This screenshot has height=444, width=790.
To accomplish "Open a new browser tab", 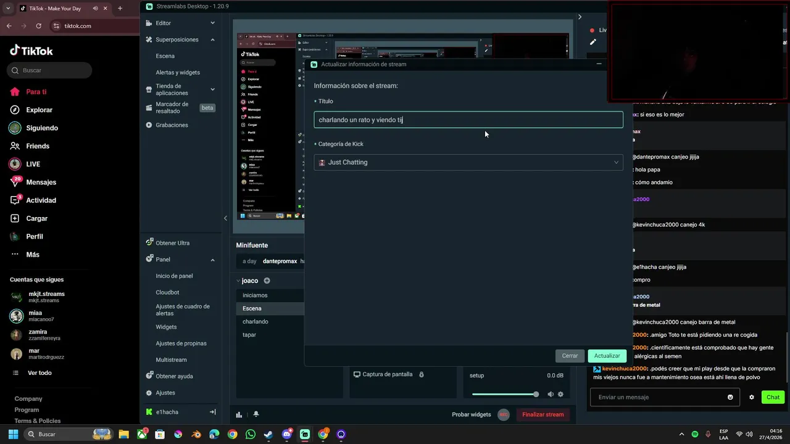I will 120,9.
